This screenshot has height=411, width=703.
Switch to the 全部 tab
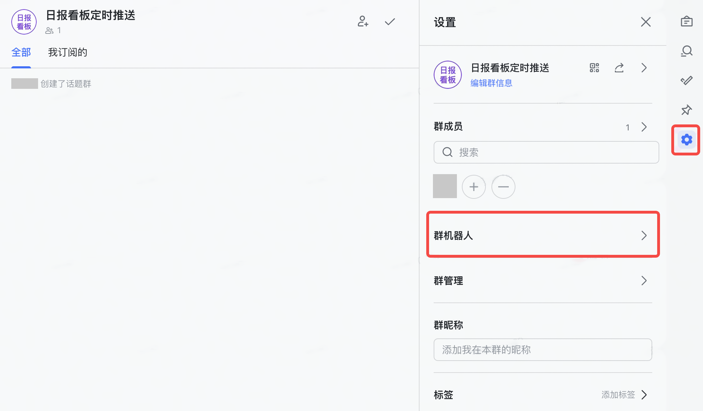click(x=21, y=52)
